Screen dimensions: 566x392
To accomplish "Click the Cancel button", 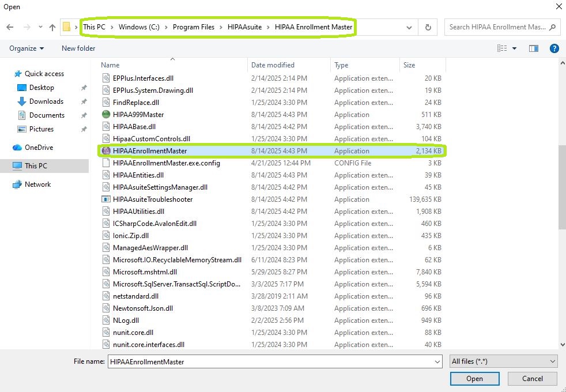I will point(533,379).
